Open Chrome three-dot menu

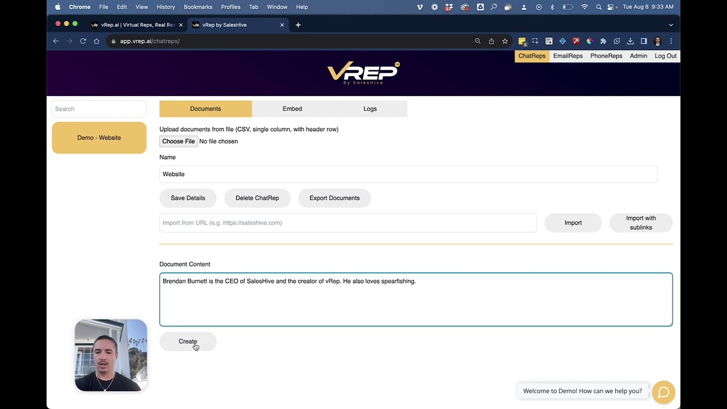[671, 41]
